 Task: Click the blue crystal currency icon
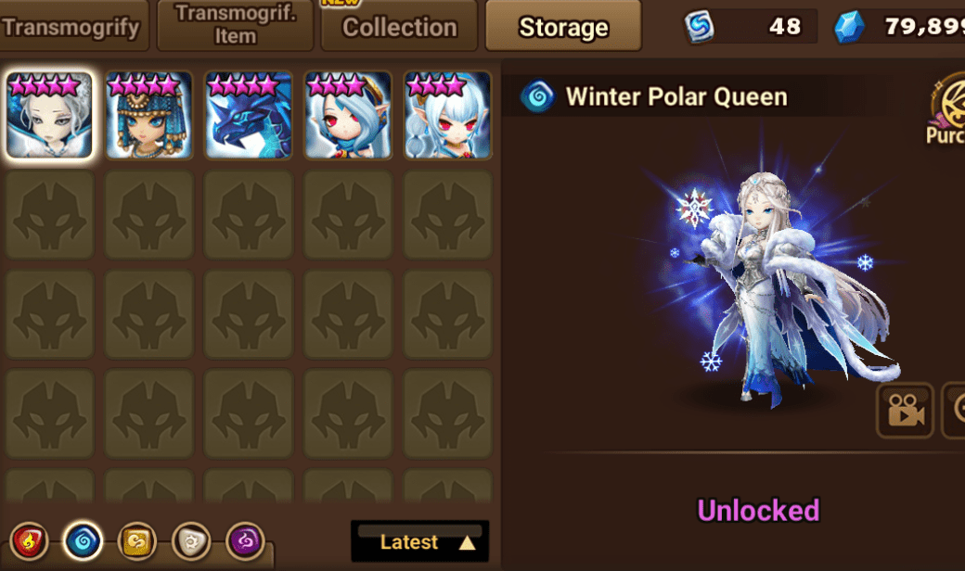click(x=849, y=27)
